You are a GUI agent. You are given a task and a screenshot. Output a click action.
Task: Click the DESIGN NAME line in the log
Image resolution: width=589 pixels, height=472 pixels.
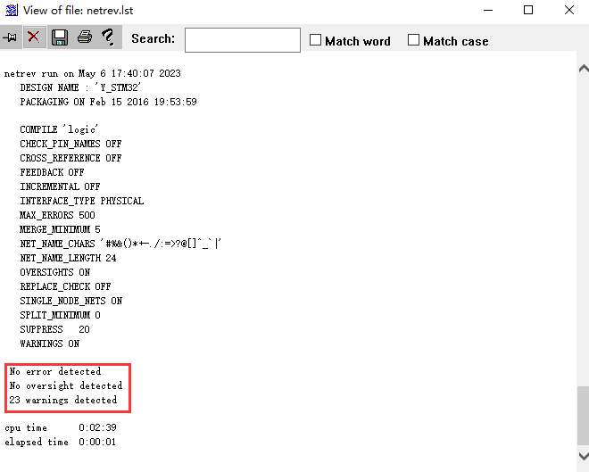pos(82,87)
